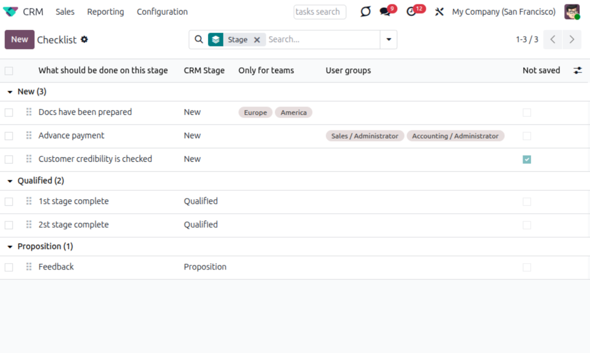
Task: Open the search options dropdown arrow
Action: click(388, 40)
